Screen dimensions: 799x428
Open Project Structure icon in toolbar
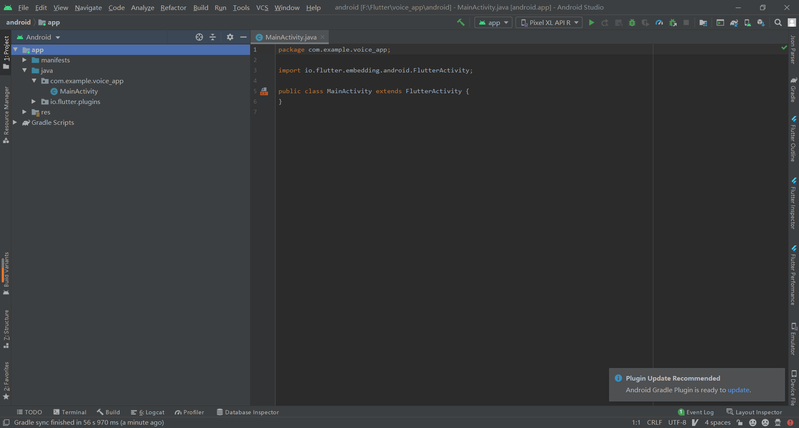[703, 22]
